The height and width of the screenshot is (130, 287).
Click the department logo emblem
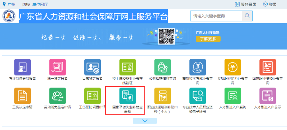[x=9, y=16]
